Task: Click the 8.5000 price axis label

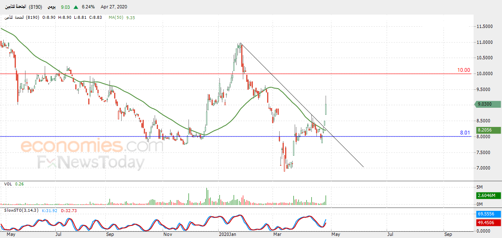Action: [x=484, y=121]
